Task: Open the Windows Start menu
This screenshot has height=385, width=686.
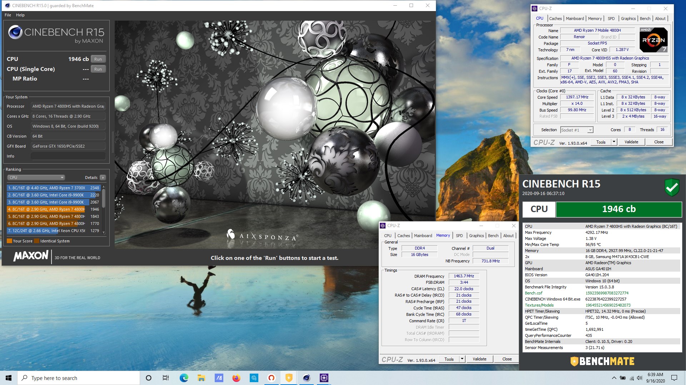Action: pyautogui.click(x=9, y=378)
